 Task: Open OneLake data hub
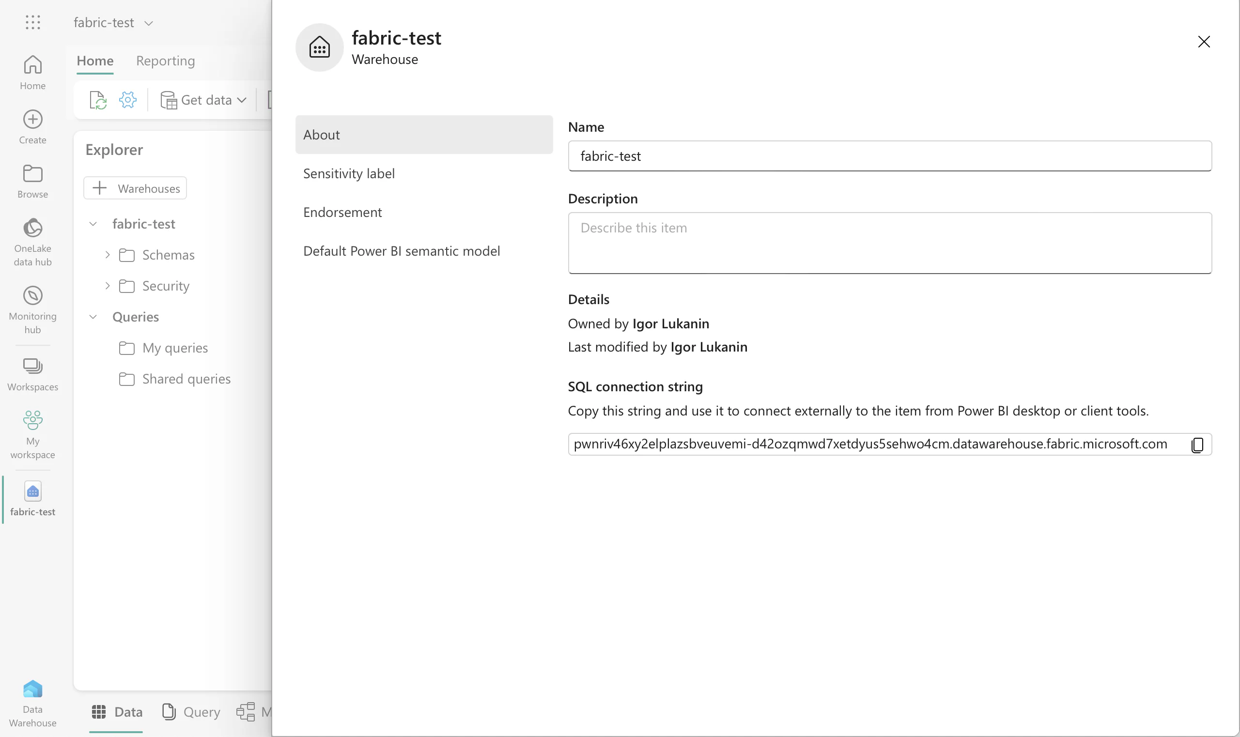coord(33,242)
